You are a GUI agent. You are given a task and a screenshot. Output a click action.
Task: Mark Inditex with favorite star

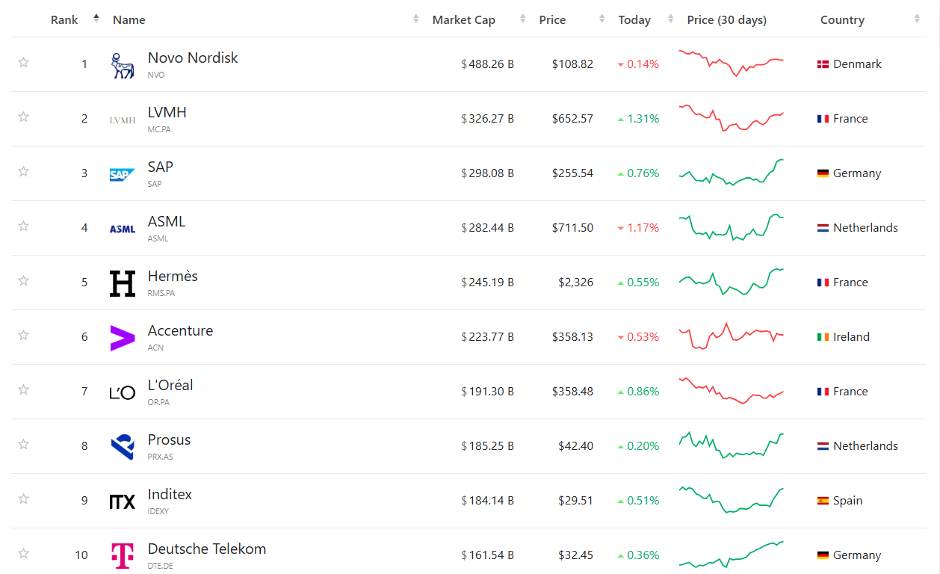pos(23,499)
